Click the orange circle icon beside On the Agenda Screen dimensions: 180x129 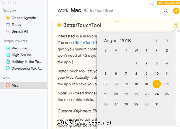[8, 18]
